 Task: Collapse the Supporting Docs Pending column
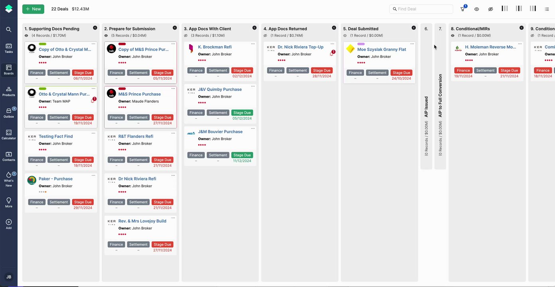[x=95, y=28]
